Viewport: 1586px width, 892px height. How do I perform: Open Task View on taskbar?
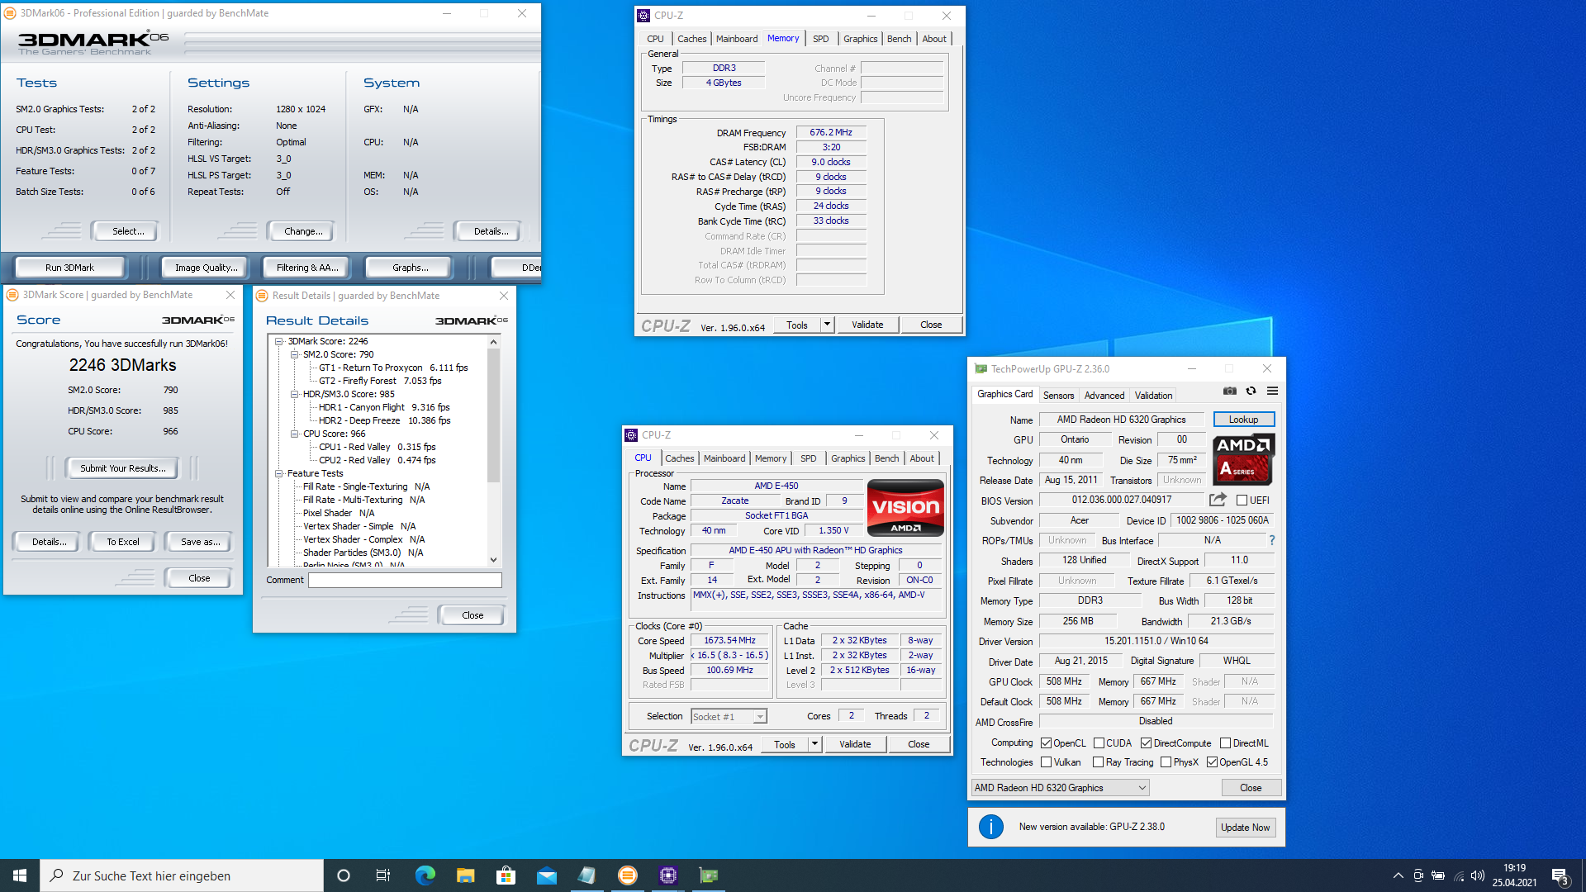pyautogui.click(x=383, y=875)
